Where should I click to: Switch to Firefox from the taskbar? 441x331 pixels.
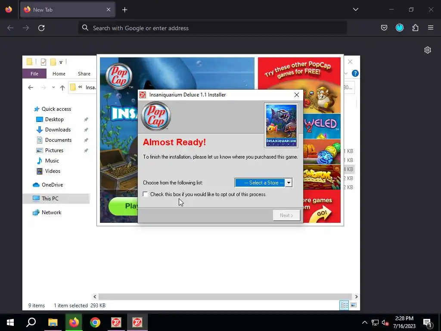pyautogui.click(x=74, y=322)
